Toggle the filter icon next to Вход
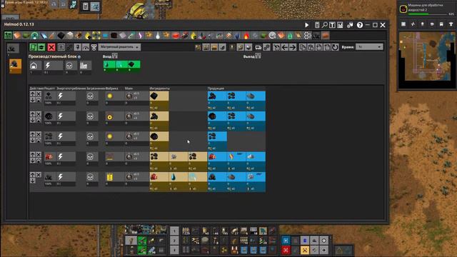Viewport: 457px width, 257px height. click(115, 56)
